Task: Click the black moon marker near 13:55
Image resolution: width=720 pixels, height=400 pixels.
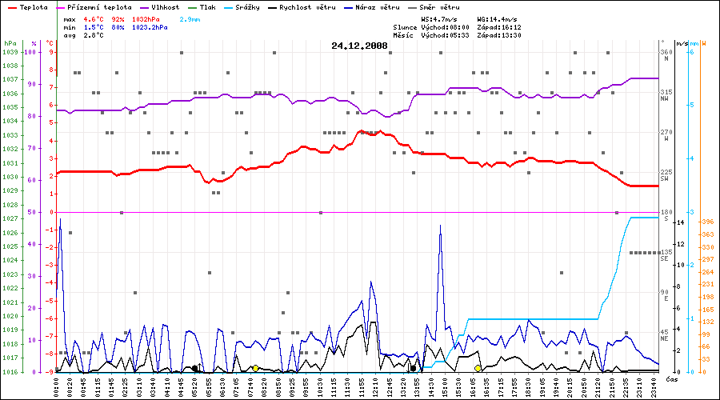Action: 413,368
